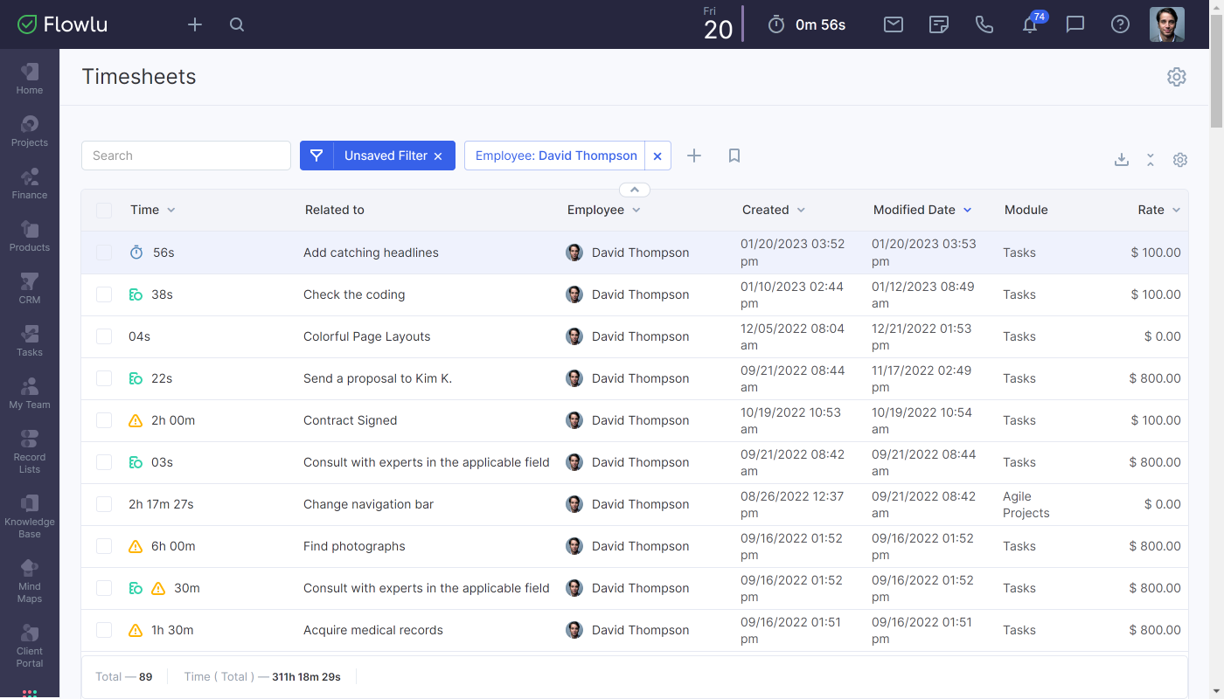Open Knowledge Base in sidebar

[x=30, y=516]
